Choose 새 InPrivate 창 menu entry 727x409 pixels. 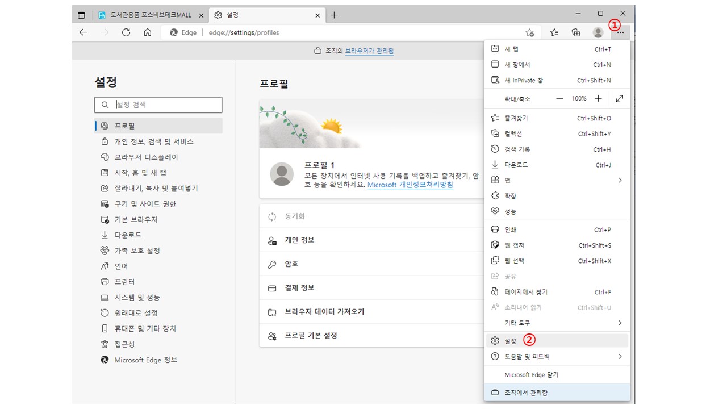(524, 81)
